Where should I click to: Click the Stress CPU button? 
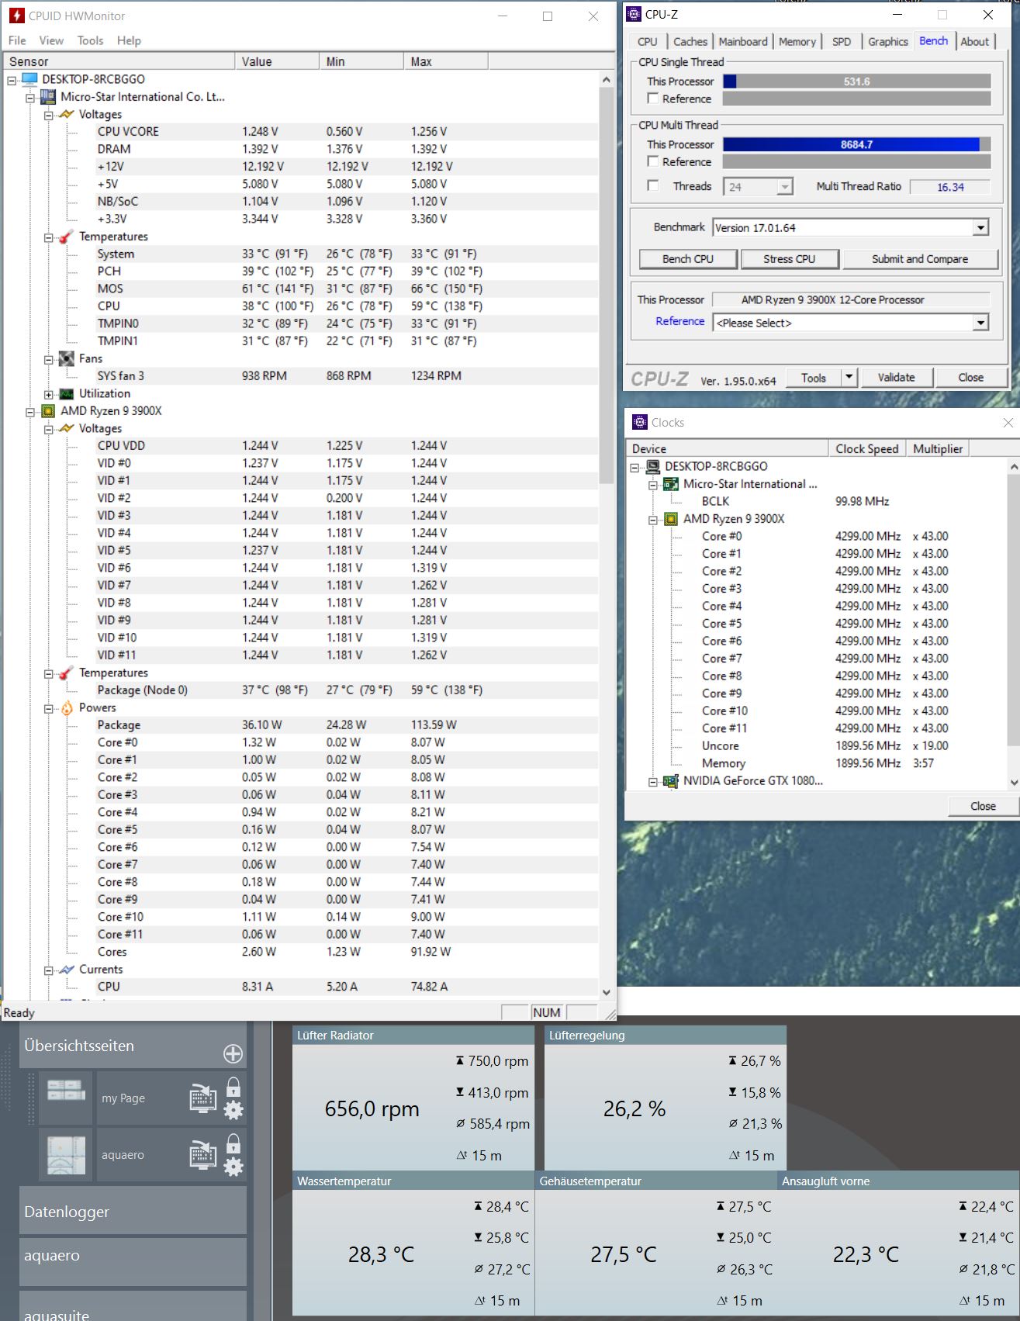790,259
